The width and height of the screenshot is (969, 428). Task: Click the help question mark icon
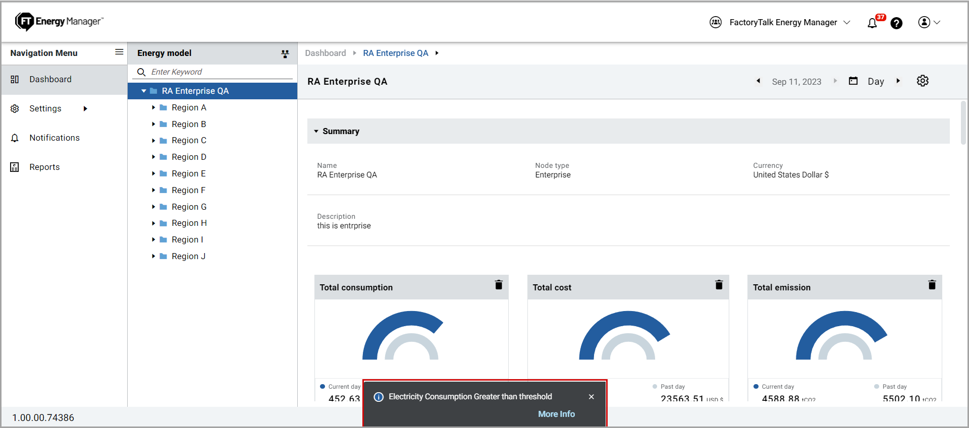(x=896, y=23)
